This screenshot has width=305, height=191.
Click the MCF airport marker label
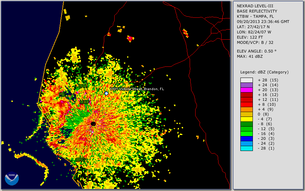click(x=84, y=102)
